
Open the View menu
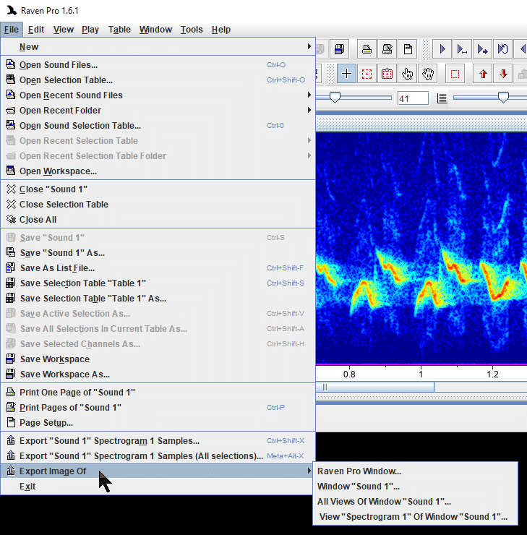click(x=64, y=30)
